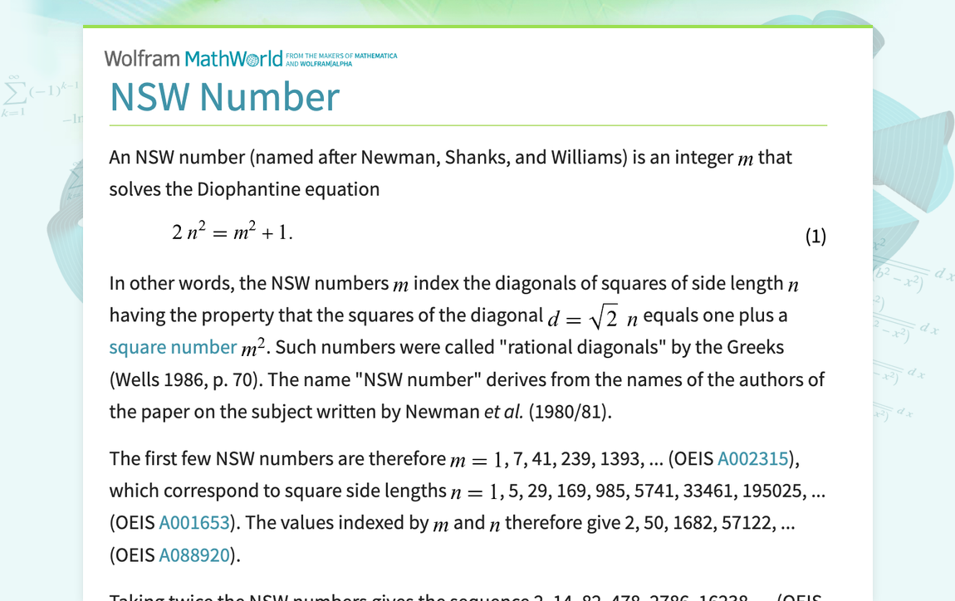This screenshot has height=601, width=955.
Task: Click the green divider bar under the title
Action: (468, 125)
